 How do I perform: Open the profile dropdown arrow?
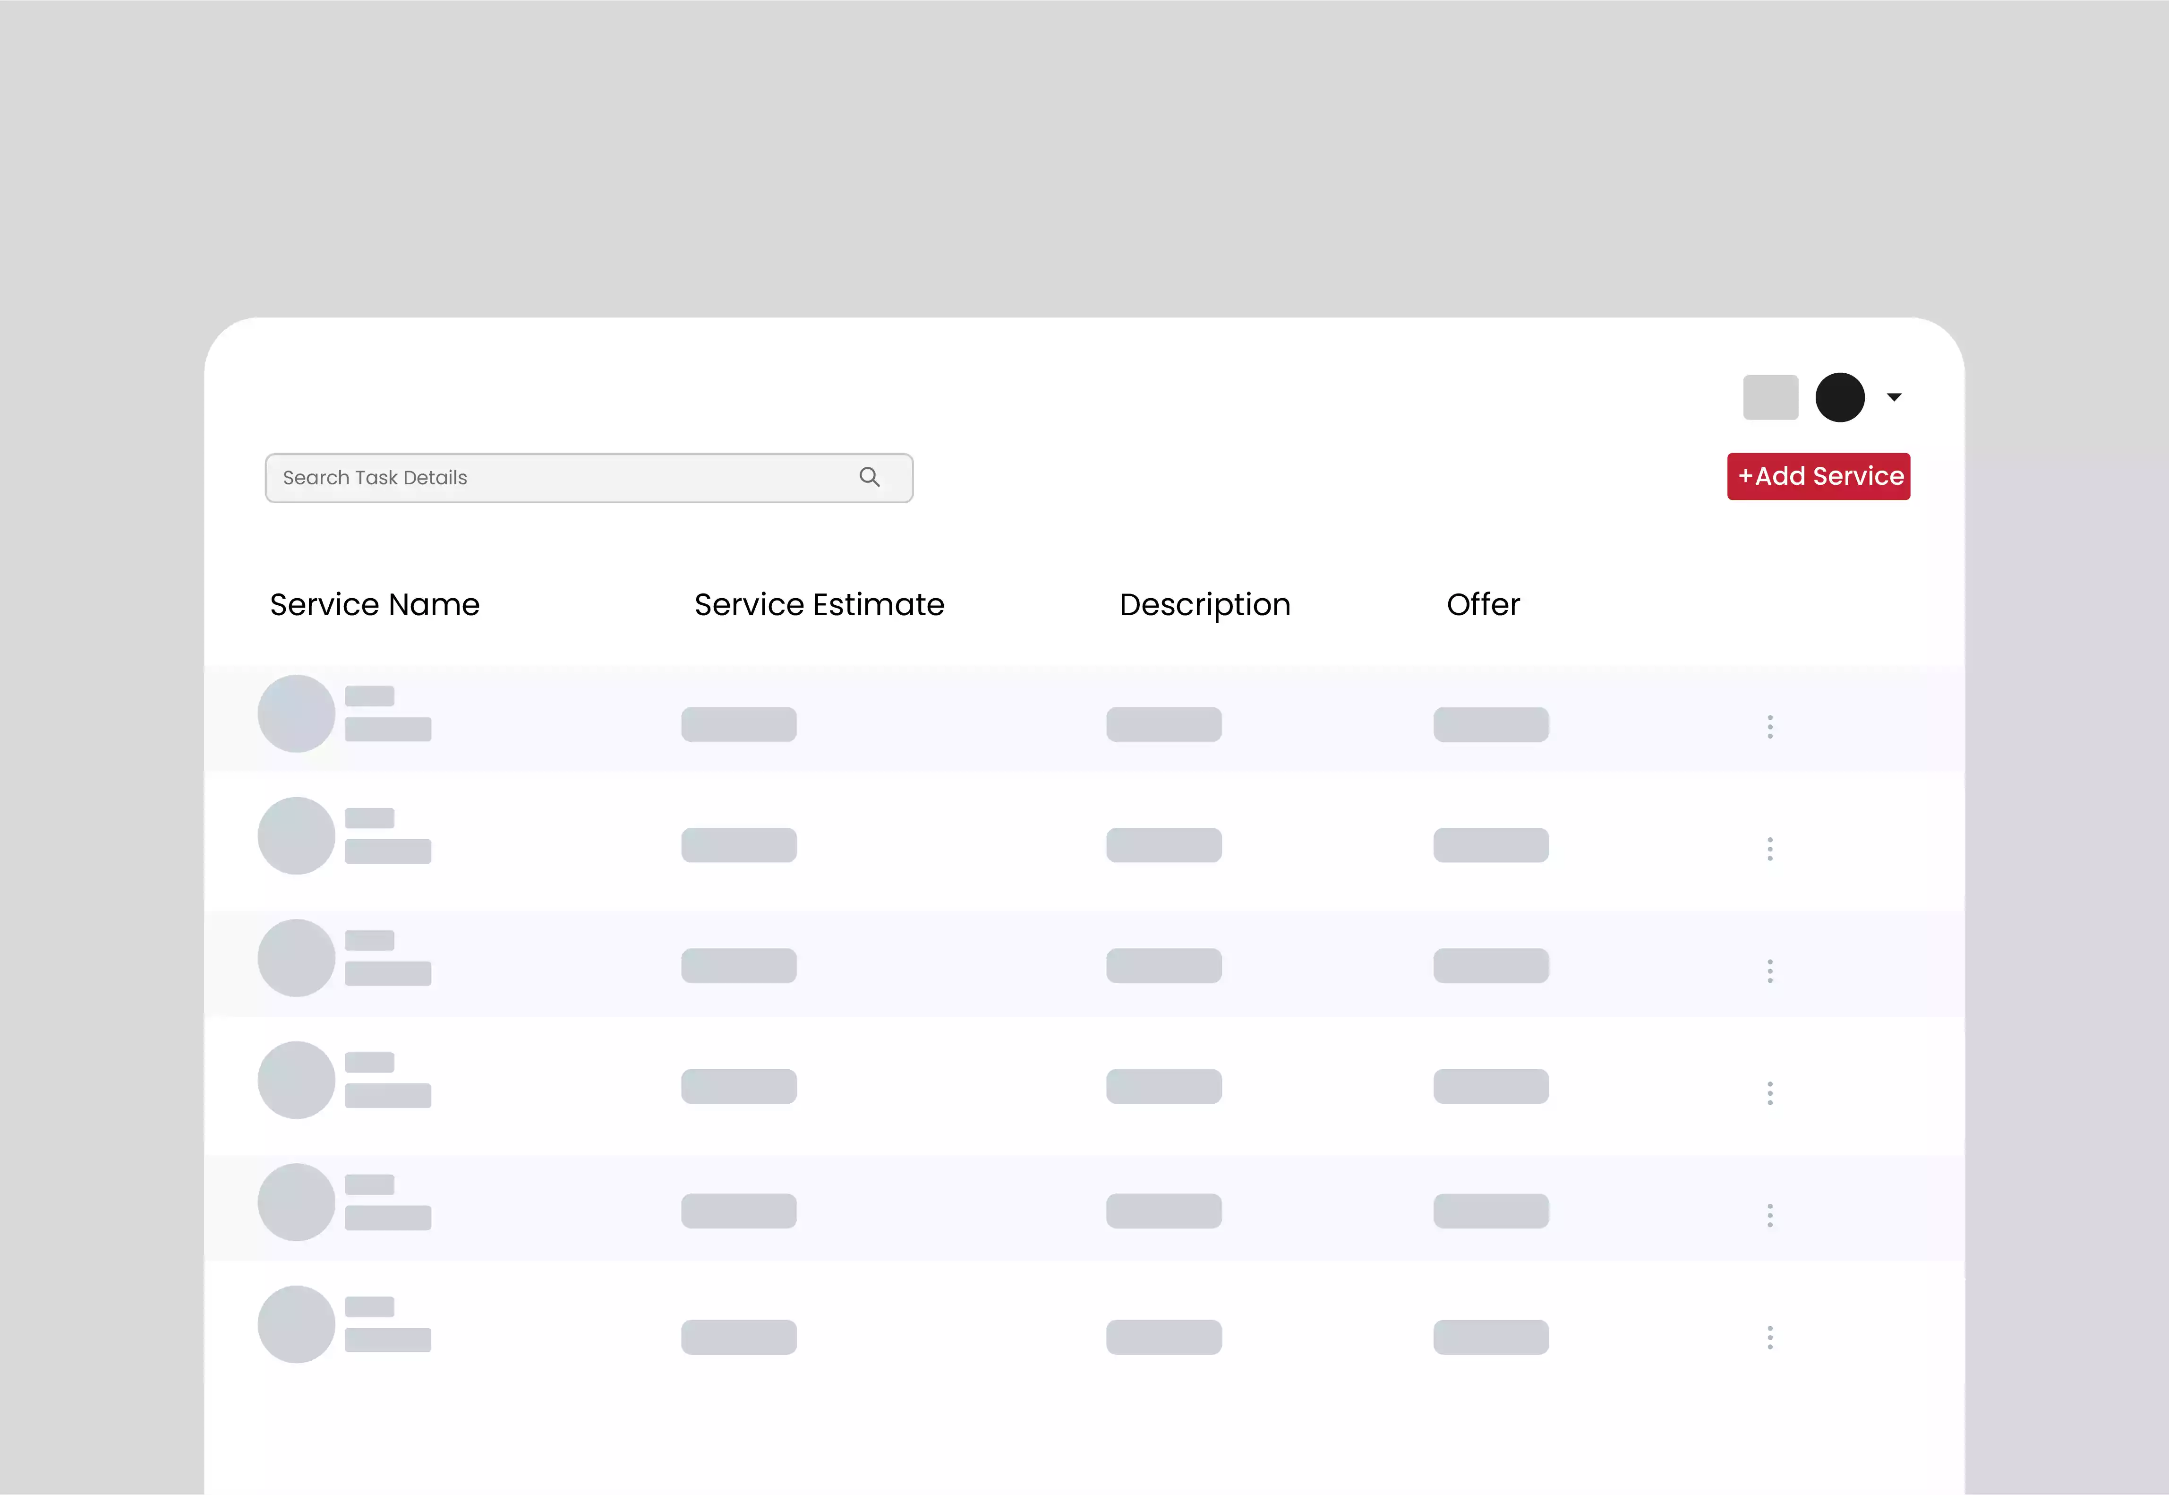1894,397
